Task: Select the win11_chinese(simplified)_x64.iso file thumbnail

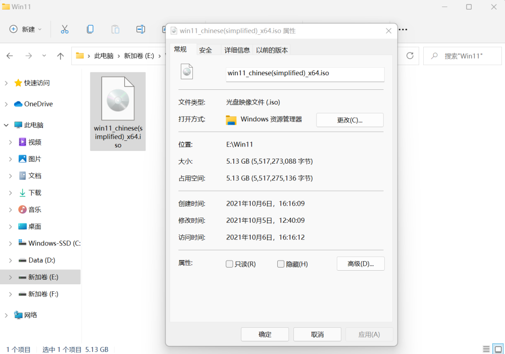Action: point(118,112)
